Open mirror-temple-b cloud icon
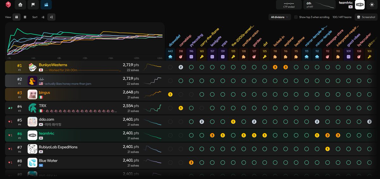This screenshot has width=380, height=179. tap(307, 57)
